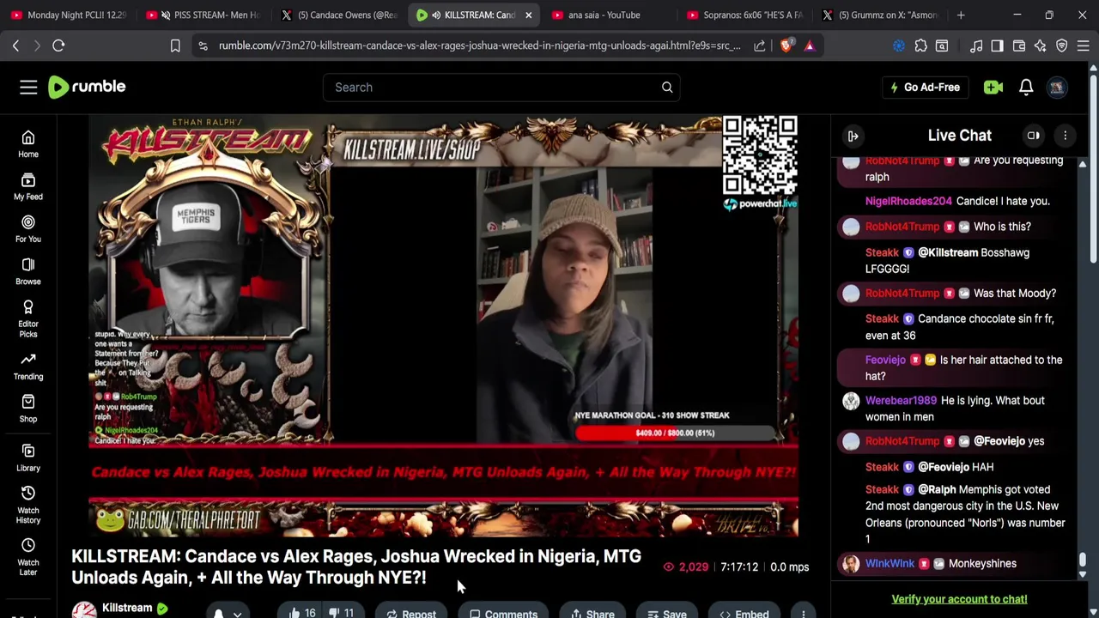The height and width of the screenshot is (618, 1099).
Task: Open Live Chat options kebab menu
Action: [x=1066, y=136]
